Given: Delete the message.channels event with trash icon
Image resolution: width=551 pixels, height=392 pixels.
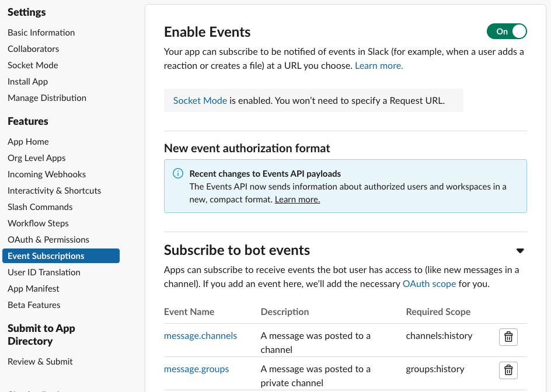Looking at the screenshot, I should (x=508, y=337).
